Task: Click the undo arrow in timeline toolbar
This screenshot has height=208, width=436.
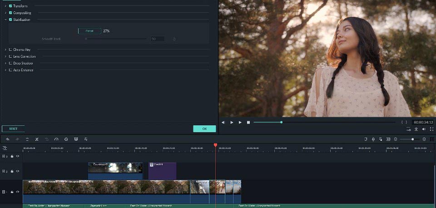Action: click(7, 139)
